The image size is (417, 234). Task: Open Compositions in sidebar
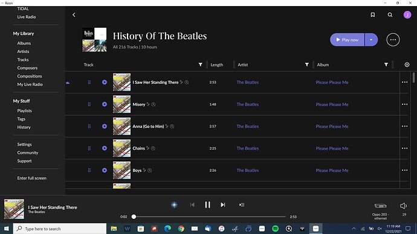click(x=30, y=76)
